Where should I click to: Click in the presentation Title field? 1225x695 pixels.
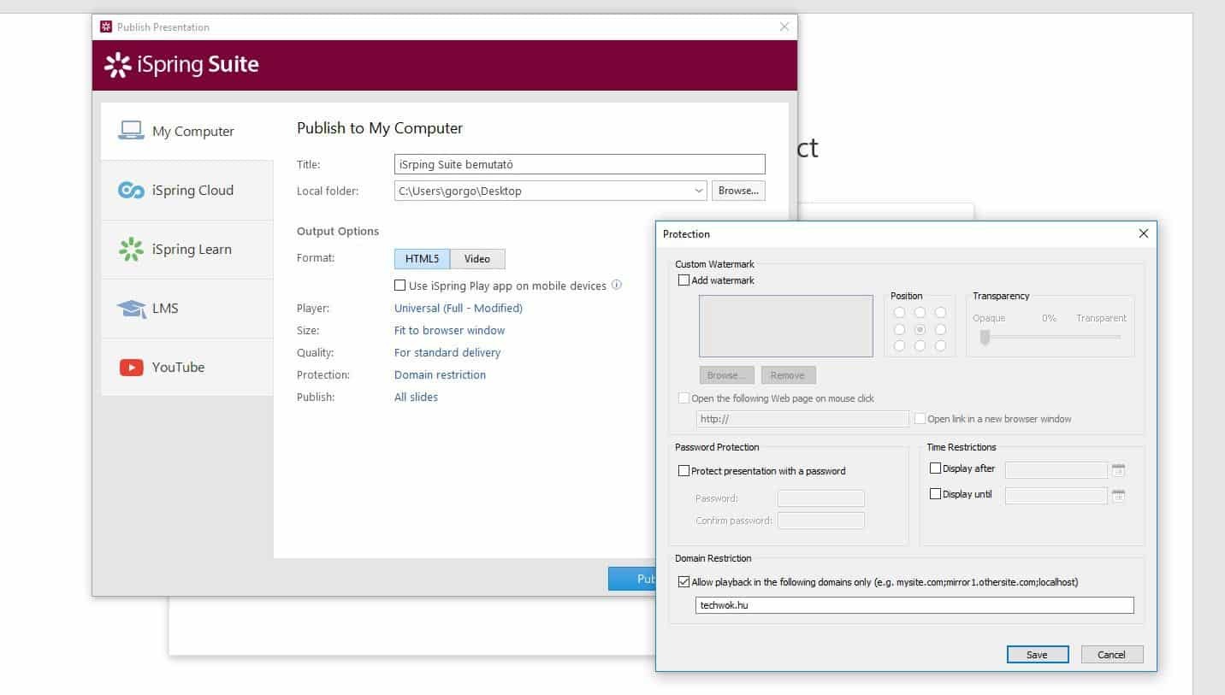(x=579, y=164)
